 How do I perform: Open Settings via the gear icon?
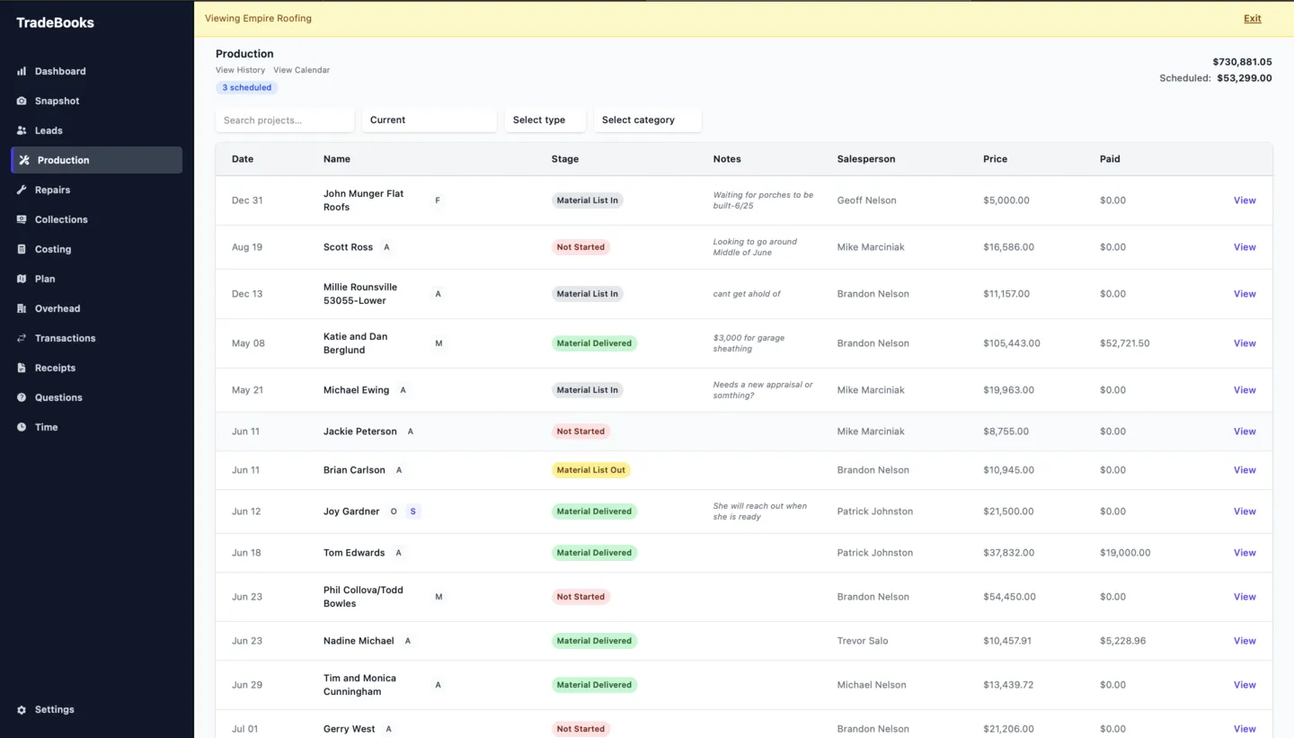tap(22, 709)
